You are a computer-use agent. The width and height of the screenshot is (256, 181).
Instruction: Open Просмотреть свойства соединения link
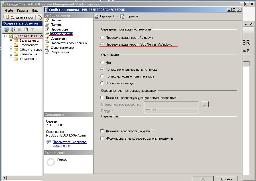pyautogui.click(x=70, y=144)
